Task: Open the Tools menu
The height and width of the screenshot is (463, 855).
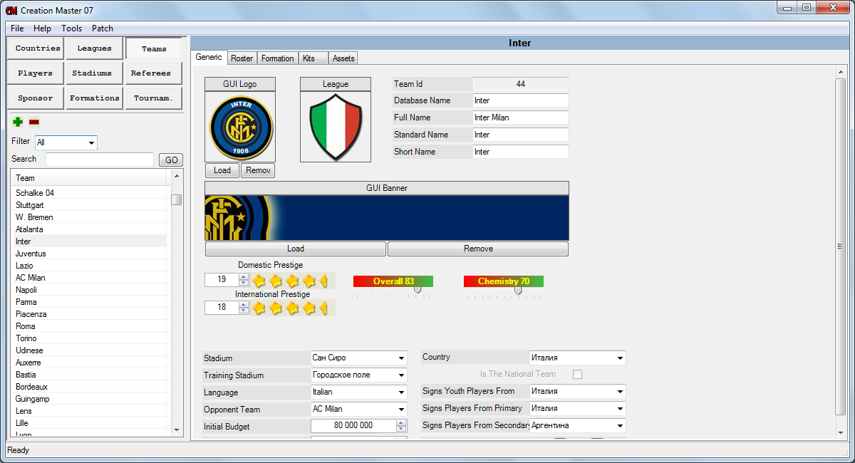Action: click(71, 28)
